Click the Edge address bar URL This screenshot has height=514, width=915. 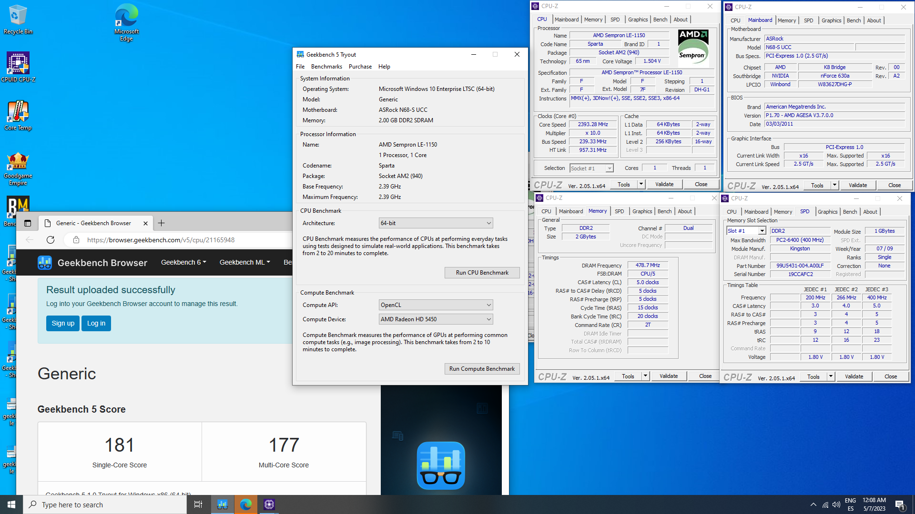point(161,240)
